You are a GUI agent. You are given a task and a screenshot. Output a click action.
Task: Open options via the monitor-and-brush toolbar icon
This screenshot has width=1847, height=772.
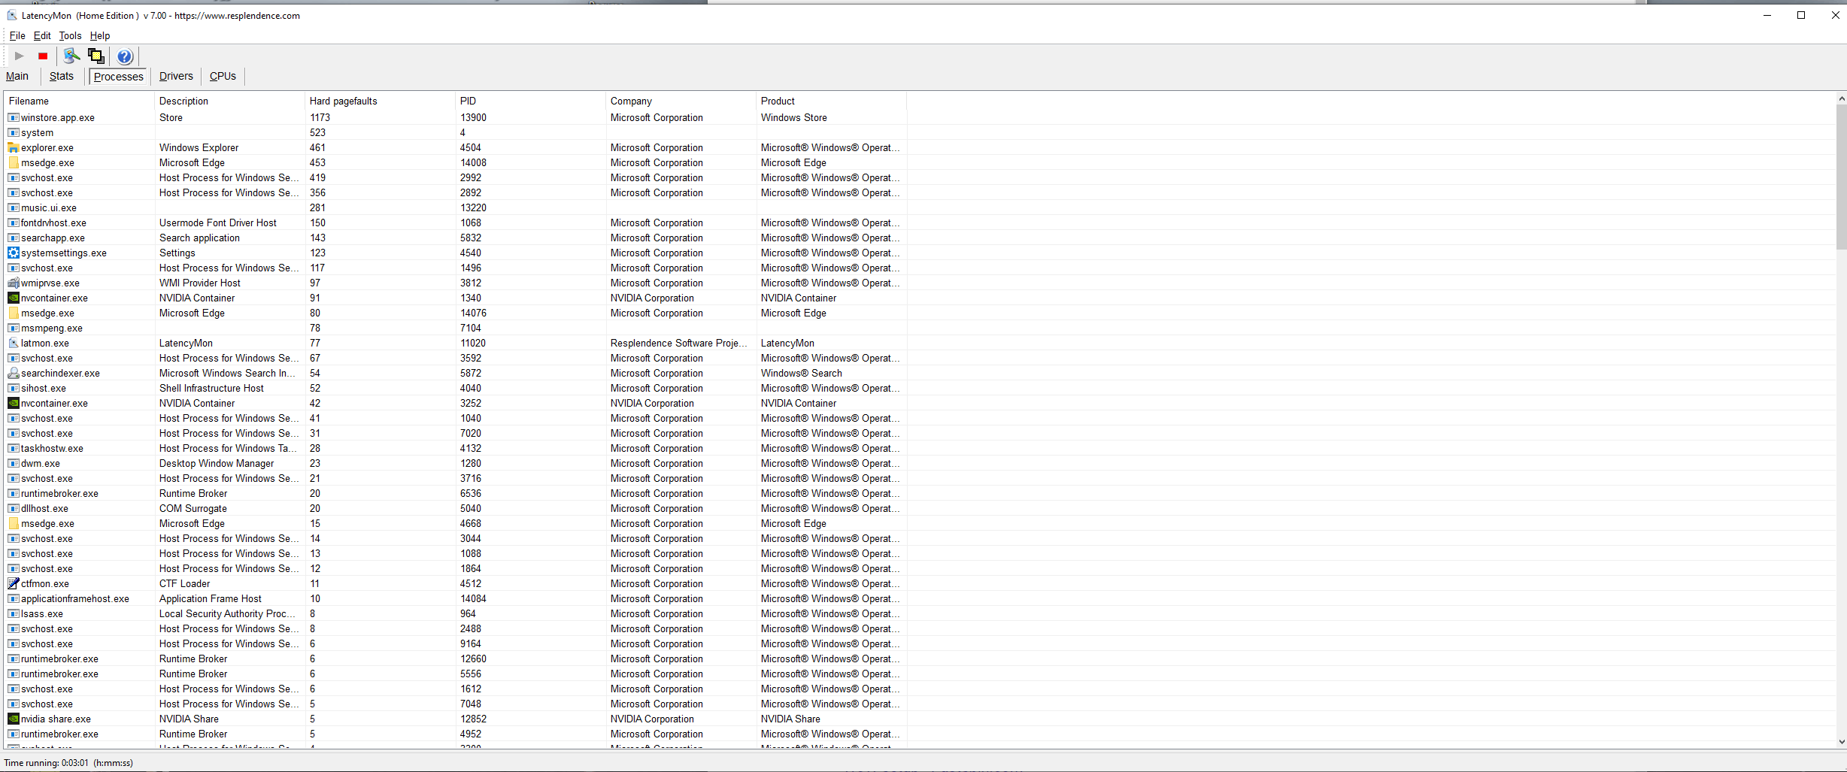point(72,56)
